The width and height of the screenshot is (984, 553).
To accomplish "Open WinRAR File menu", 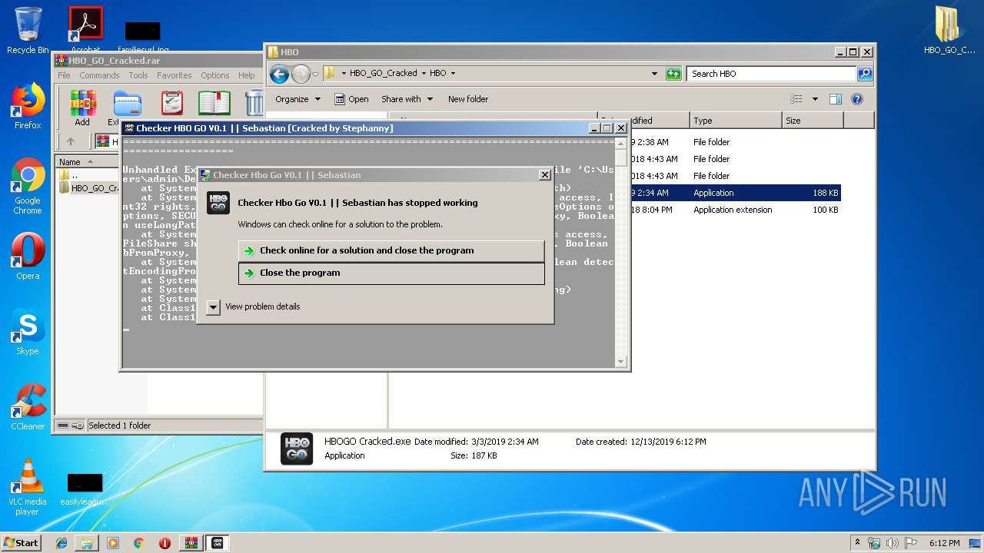I will (64, 75).
